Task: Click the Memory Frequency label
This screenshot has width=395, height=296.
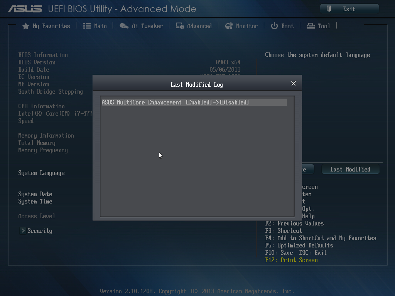Action: (43, 151)
